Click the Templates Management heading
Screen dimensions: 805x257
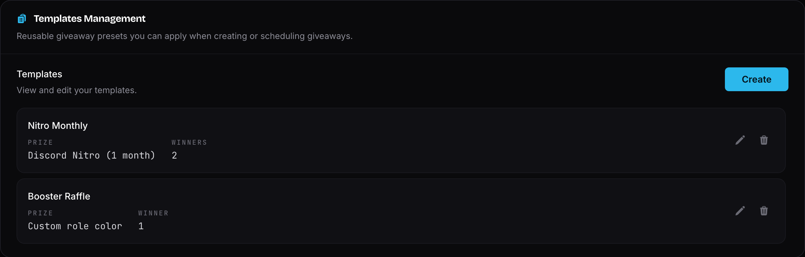89,18
